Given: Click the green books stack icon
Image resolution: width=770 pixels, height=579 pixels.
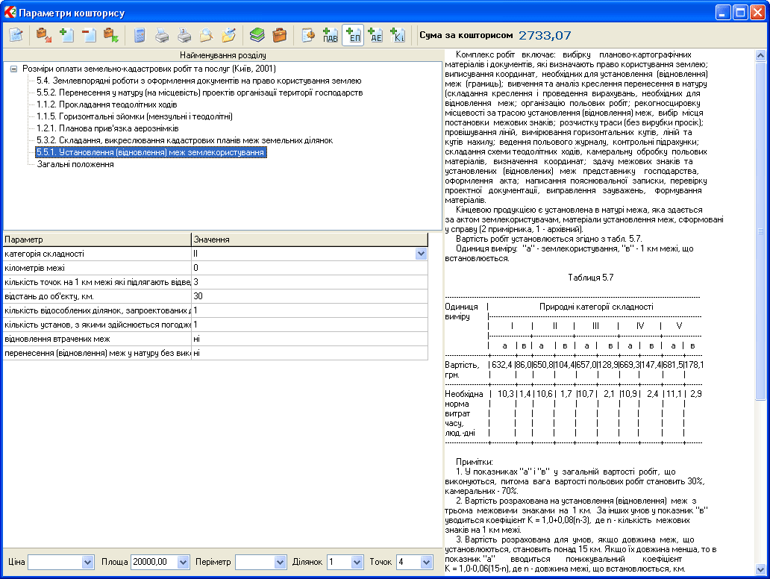Looking at the screenshot, I should pyautogui.click(x=257, y=35).
